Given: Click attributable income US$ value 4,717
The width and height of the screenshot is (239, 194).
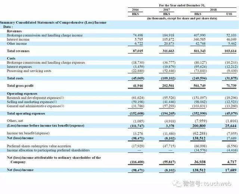Looking at the screenshot, I should click(x=232, y=162).
